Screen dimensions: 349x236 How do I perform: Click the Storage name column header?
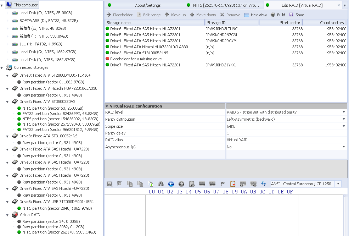pos(154,22)
